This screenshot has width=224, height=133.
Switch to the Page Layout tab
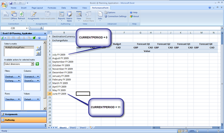click(37, 8)
